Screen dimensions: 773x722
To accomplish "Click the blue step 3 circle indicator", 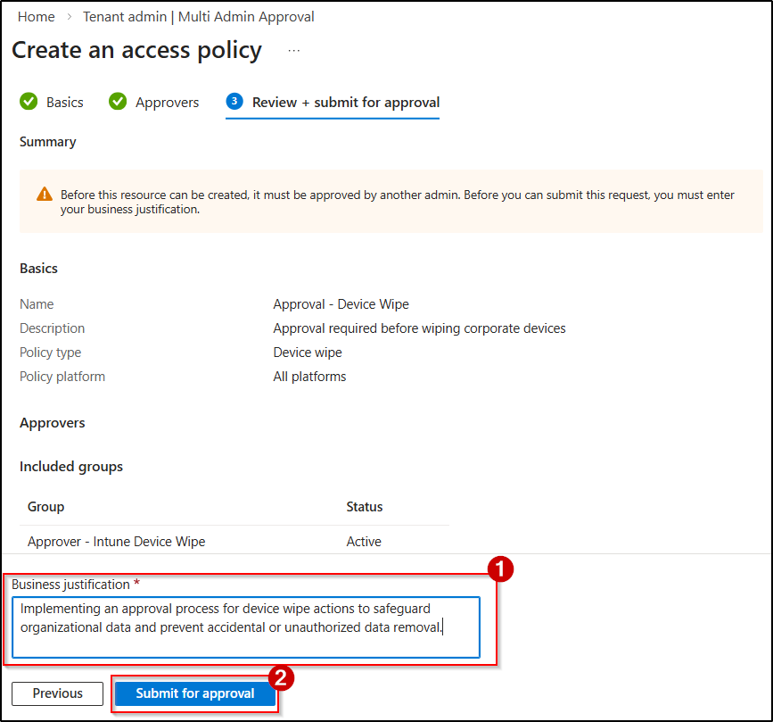I will (x=234, y=102).
